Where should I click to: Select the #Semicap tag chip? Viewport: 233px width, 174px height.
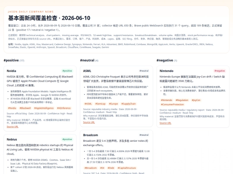tap(100, 104)
